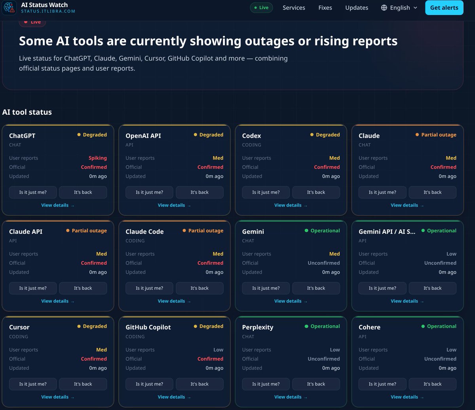Click the Live status pill in header
Screen dimensions: 475x410
[261, 8]
